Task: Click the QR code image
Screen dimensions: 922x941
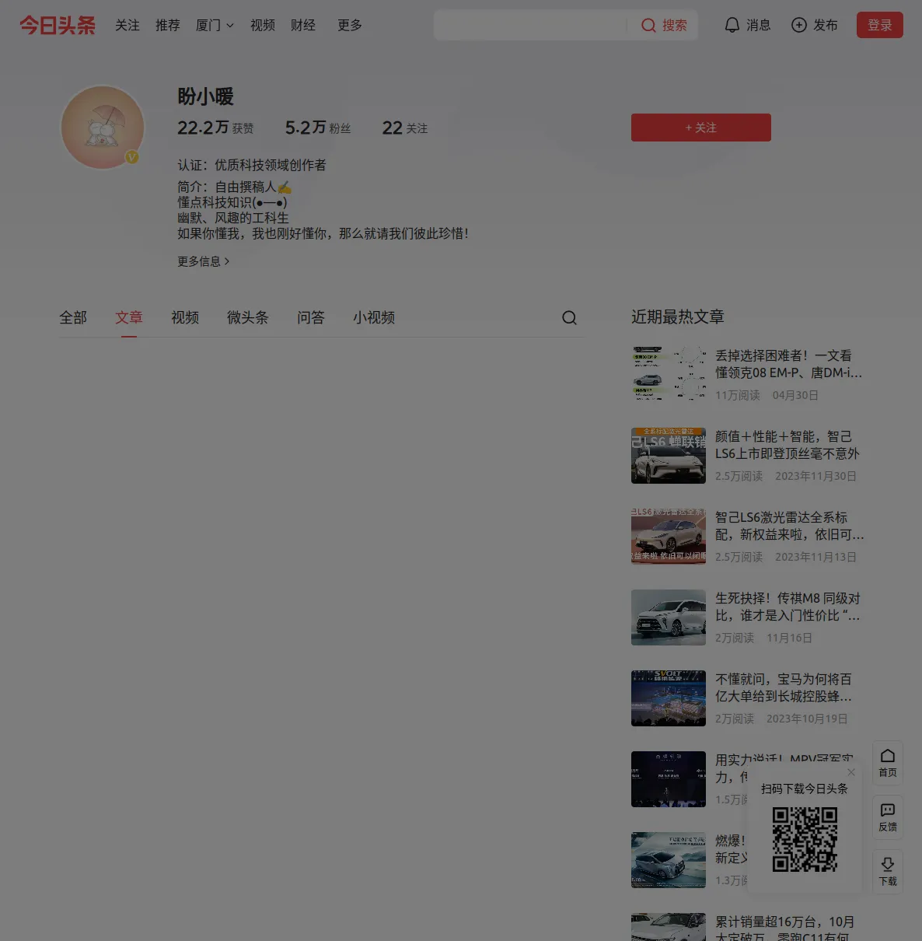Action: pyautogui.click(x=805, y=839)
